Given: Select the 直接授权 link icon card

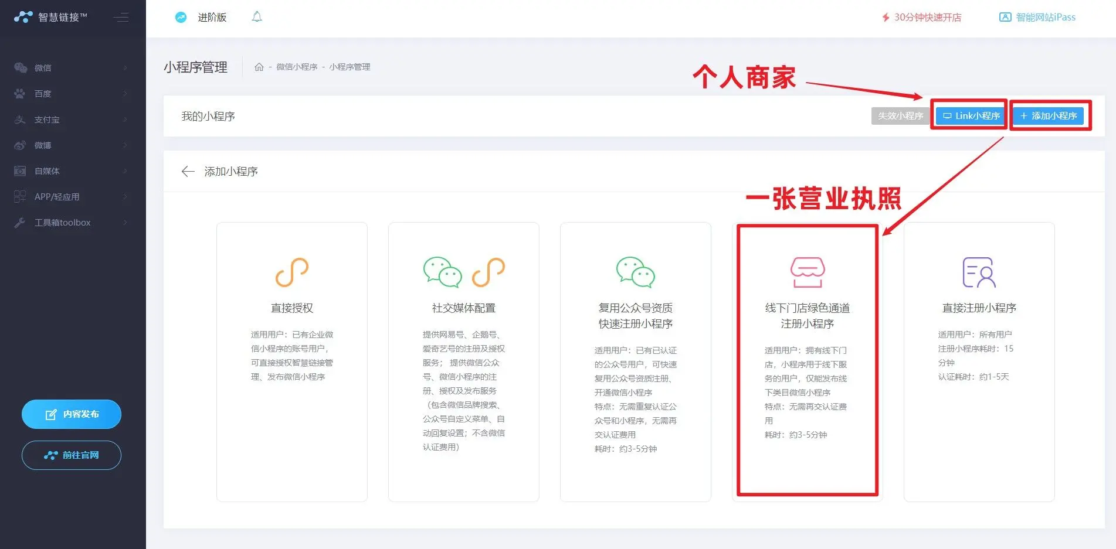Looking at the screenshot, I should (x=292, y=272).
